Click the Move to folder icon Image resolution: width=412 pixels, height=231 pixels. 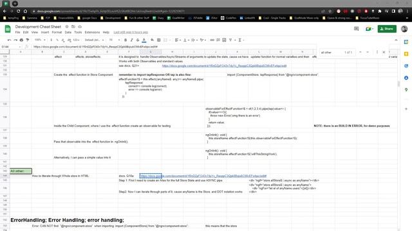pos(73,27)
